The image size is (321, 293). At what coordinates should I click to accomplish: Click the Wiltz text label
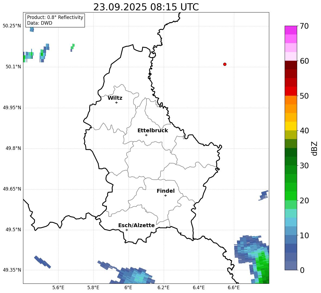pos(115,98)
